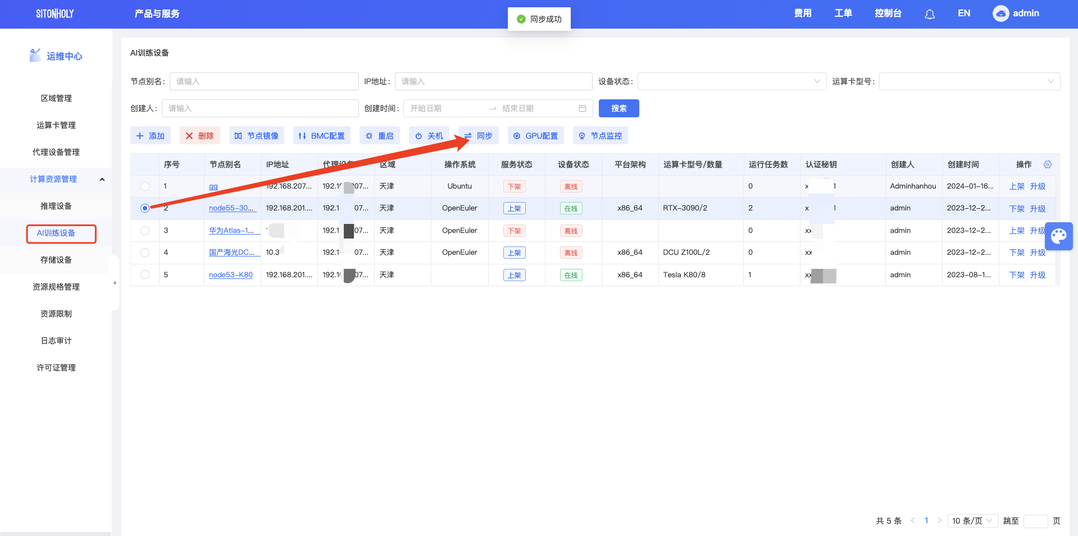Open the 运算卡型号 dropdown
The height and width of the screenshot is (536, 1078).
pyautogui.click(x=970, y=81)
